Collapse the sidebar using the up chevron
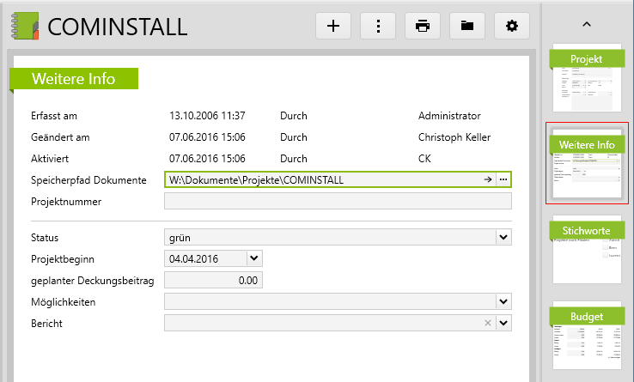The height and width of the screenshot is (382, 634). pyautogui.click(x=587, y=24)
